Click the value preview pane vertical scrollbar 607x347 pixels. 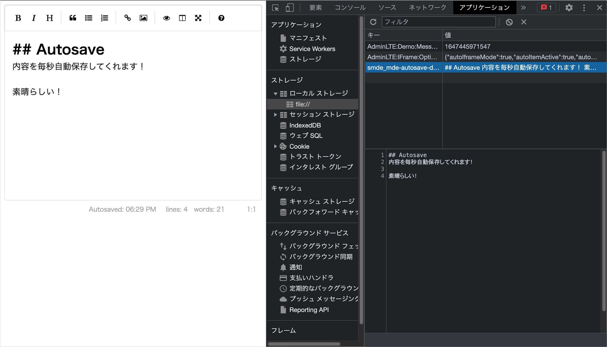pyautogui.click(x=604, y=231)
